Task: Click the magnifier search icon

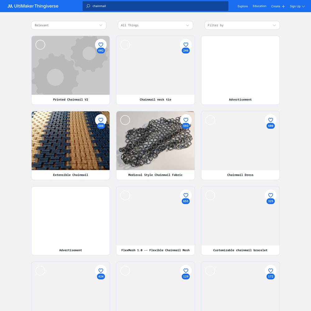Action: [88, 6]
